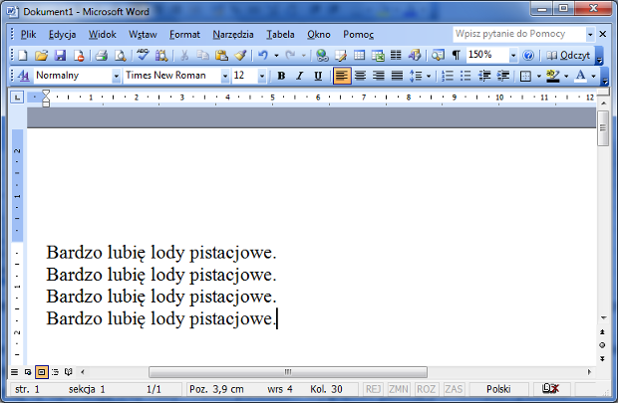
Task: Open the undo history dropdown arrow
Action: pos(276,56)
